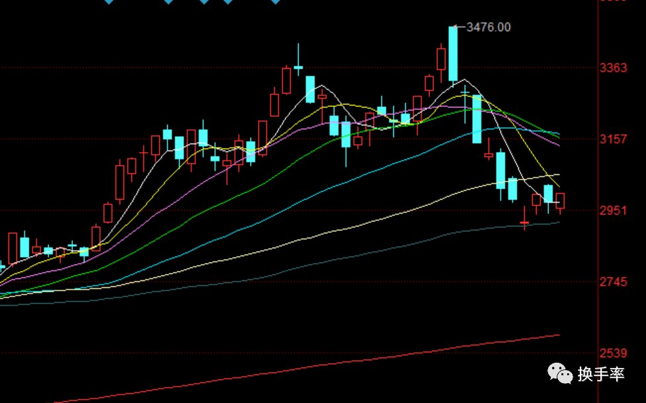Click the 换手率 watermark text
The width and height of the screenshot is (646, 403).
(601, 374)
